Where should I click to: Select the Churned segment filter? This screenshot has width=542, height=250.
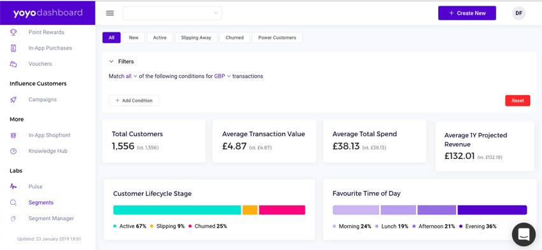(x=235, y=38)
